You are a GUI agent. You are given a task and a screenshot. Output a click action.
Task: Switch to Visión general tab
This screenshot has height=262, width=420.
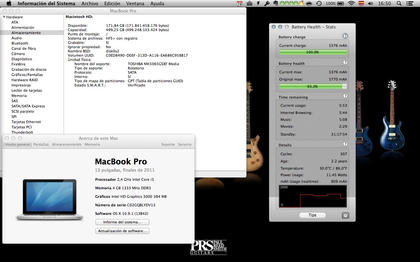pos(17,144)
